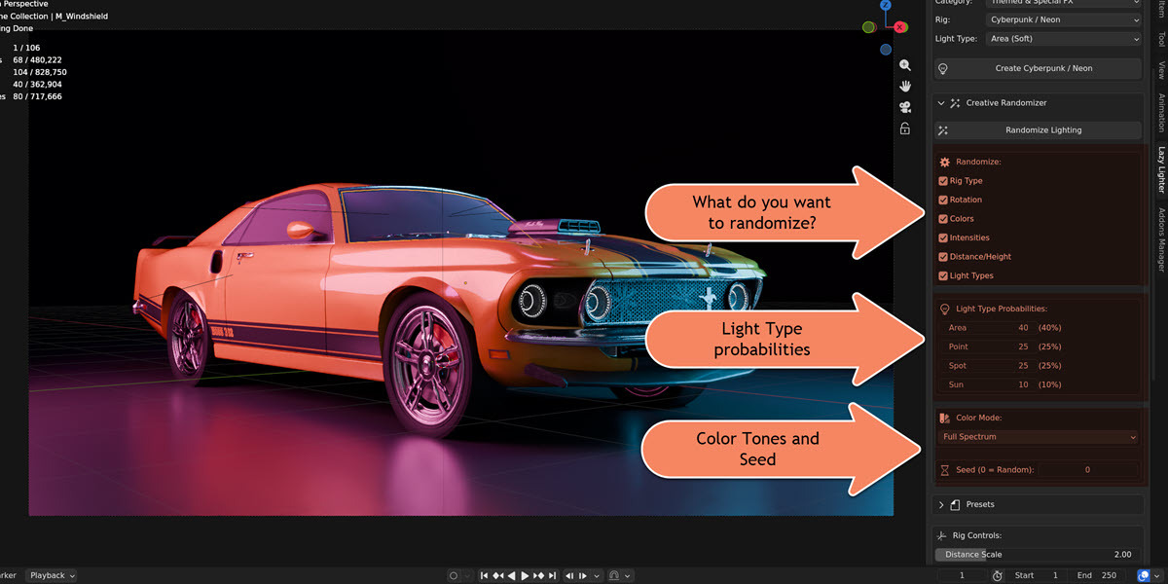1168x584 pixels.
Task: Switch to the Addons Manager sidebar tab
Action: (x=1159, y=239)
